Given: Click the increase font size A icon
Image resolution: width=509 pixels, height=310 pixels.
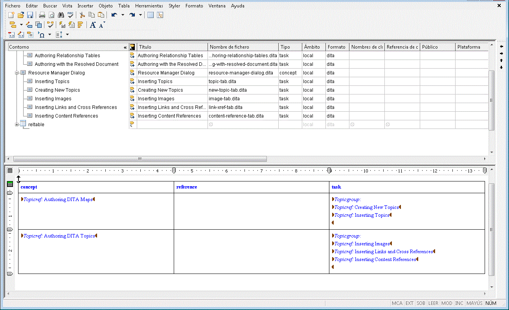Looking at the screenshot, I should click(x=93, y=25).
